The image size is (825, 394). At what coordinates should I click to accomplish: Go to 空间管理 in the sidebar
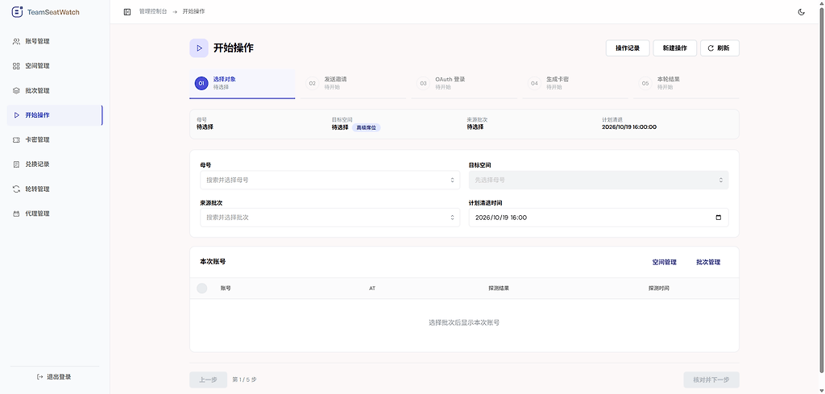[55, 66]
